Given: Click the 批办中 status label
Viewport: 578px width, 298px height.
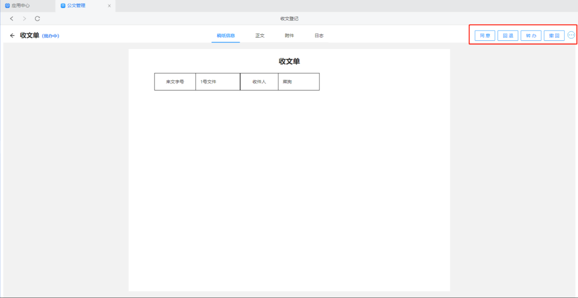Looking at the screenshot, I should coord(50,36).
